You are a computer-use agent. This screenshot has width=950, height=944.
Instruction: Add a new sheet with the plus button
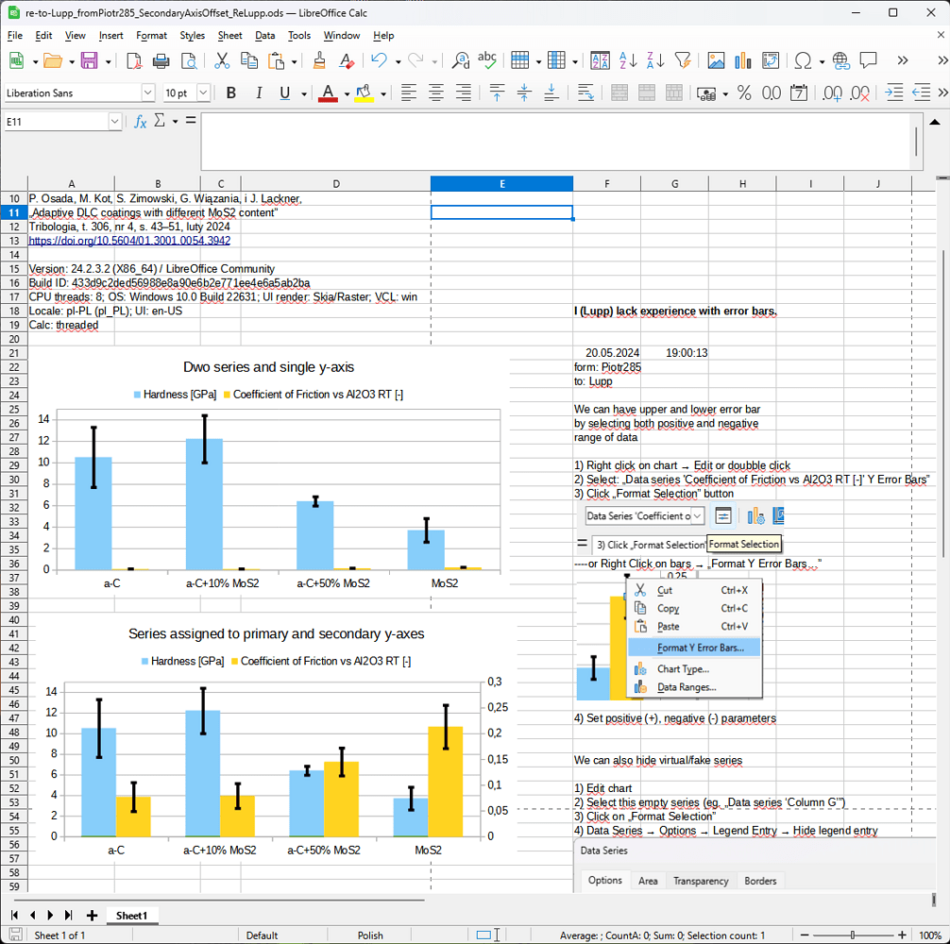tap(90, 915)
